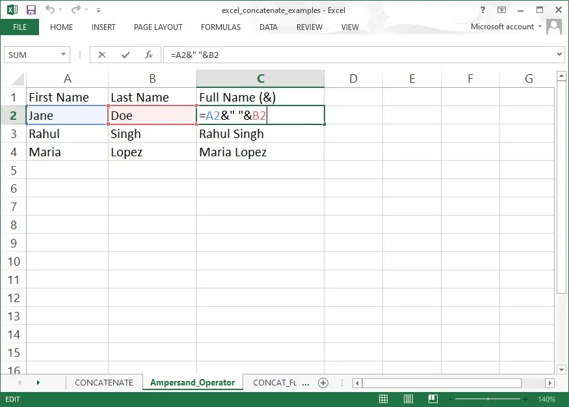The width and height of the screenshot is (569, 407).
Task: Expand the Name Box dropdown showing SUM
Action: [63, 55]
